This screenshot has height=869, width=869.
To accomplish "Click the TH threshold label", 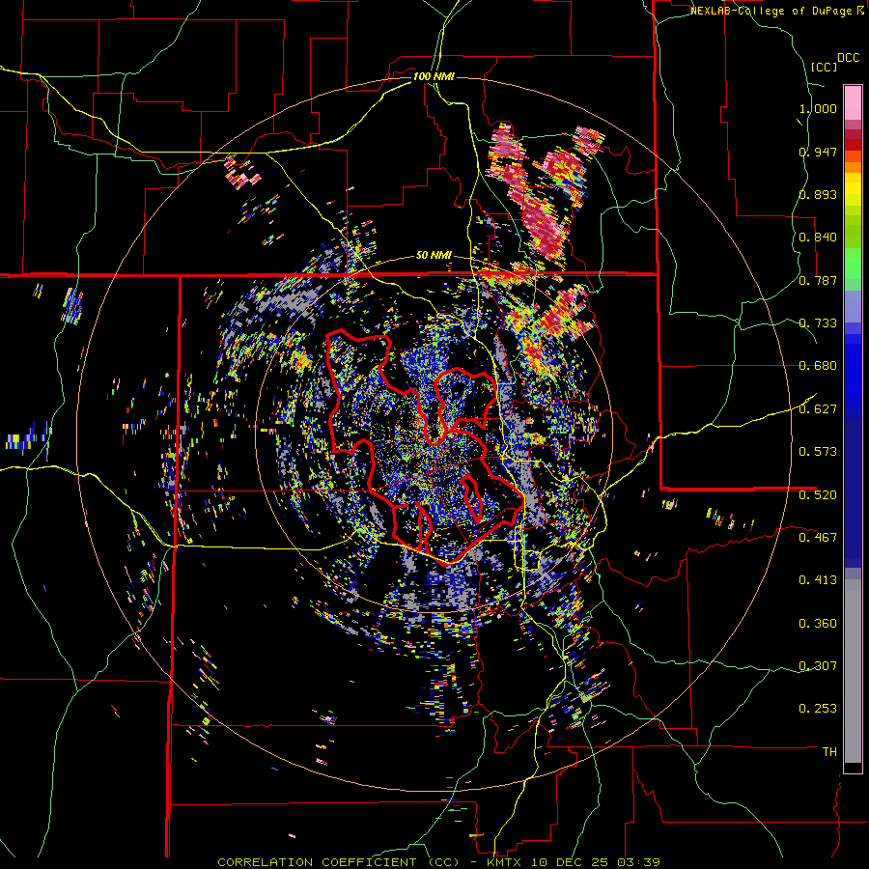I will [829, 752].
